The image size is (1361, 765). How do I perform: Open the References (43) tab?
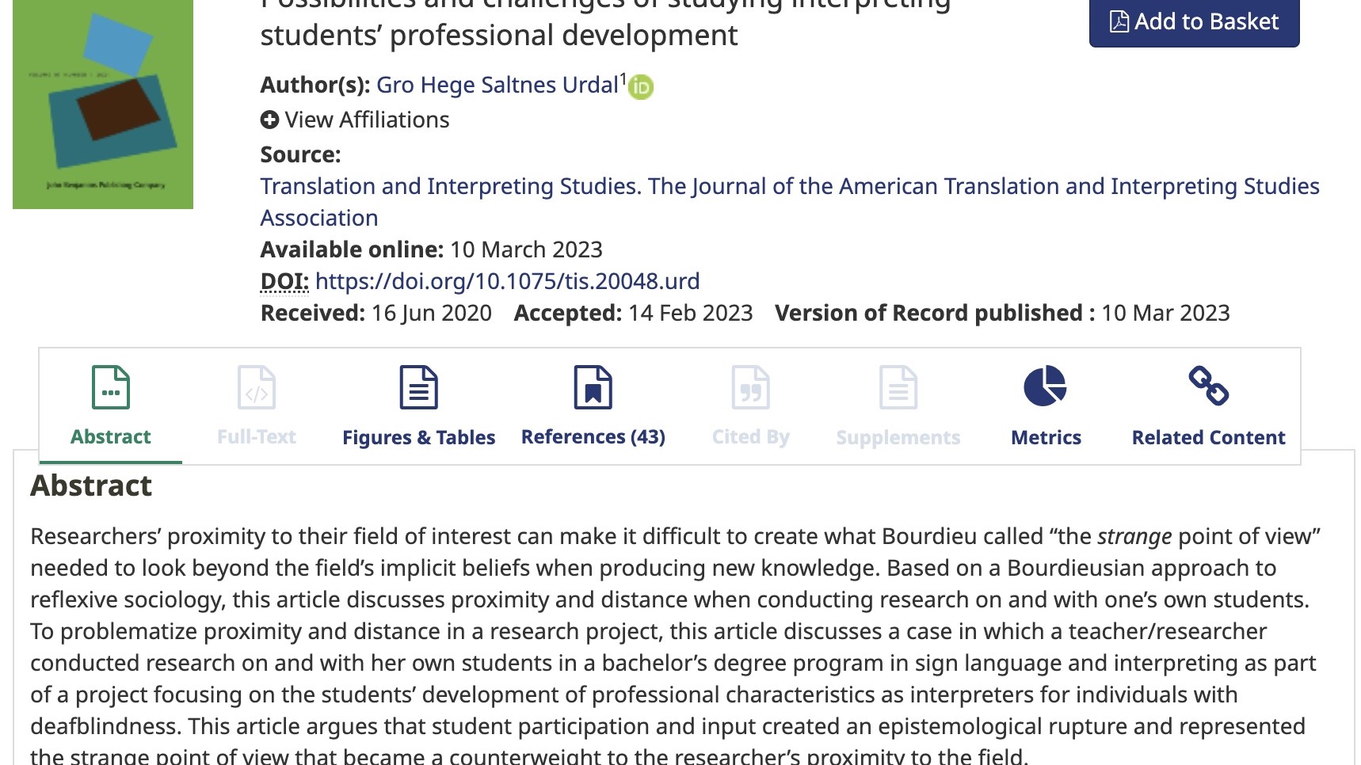pyautogui.click(x=593, y=437)
